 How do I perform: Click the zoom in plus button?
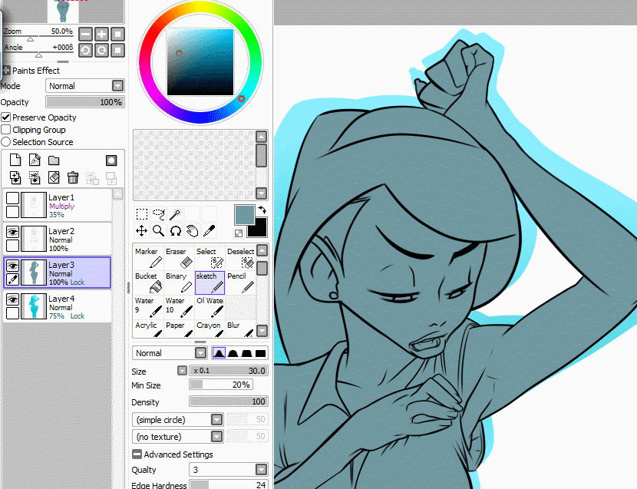point(101,34)
